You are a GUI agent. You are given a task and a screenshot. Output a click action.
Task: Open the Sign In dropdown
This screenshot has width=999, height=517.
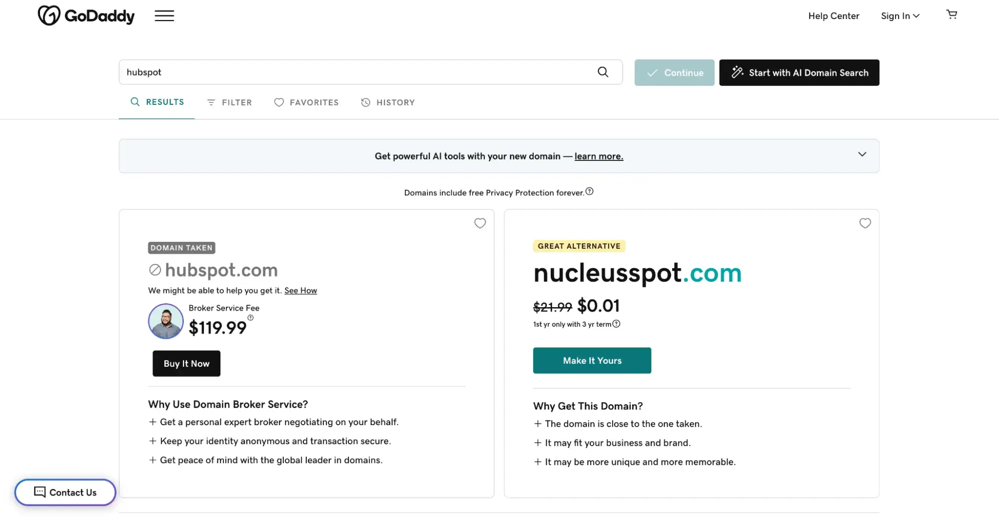tap(900, 16)
